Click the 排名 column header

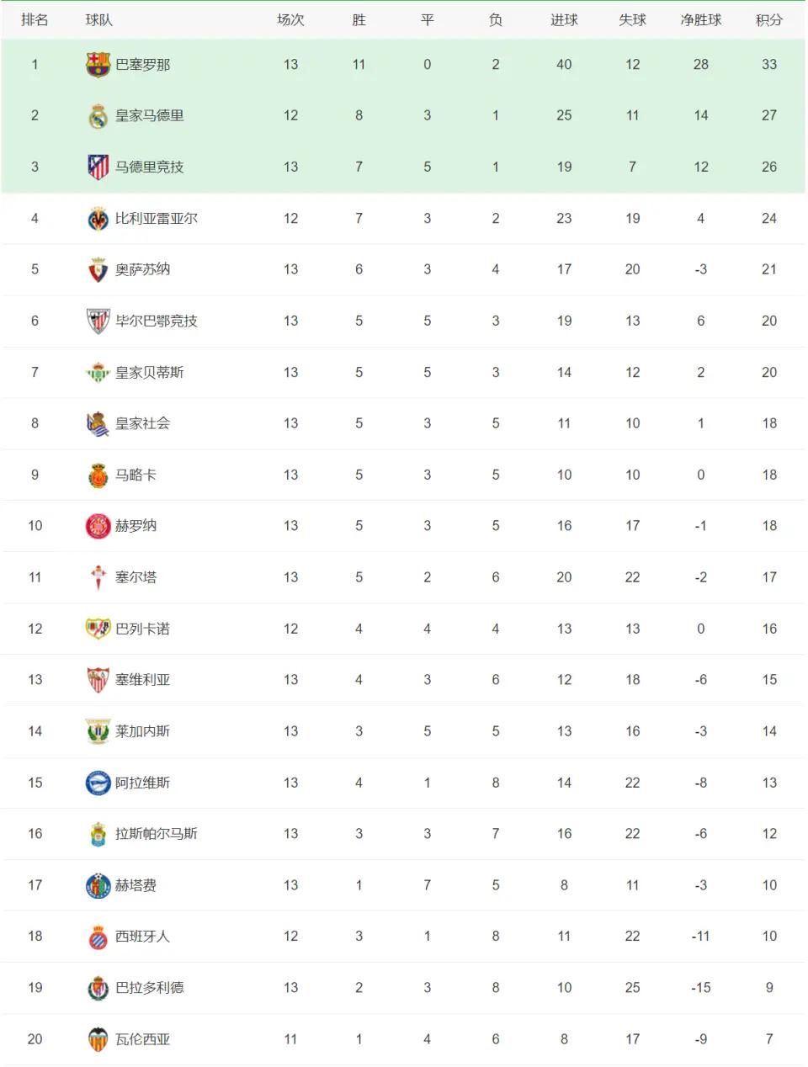coord(35,19)
